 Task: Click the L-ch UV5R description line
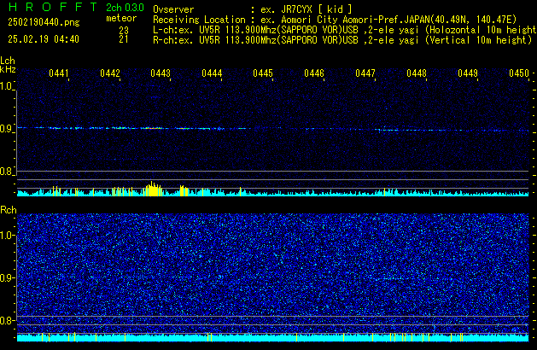[345, 30]
